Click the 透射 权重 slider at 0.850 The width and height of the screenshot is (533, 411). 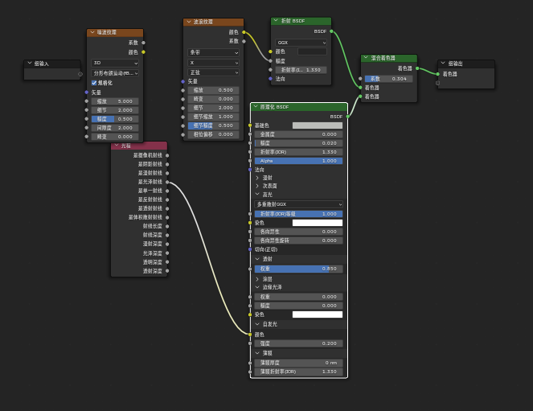[x=298, y=269]
